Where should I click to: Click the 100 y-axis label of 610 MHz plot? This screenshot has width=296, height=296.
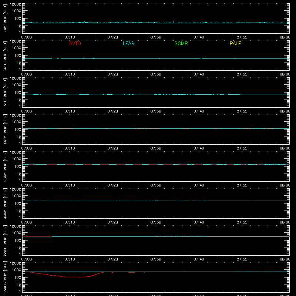18,92
